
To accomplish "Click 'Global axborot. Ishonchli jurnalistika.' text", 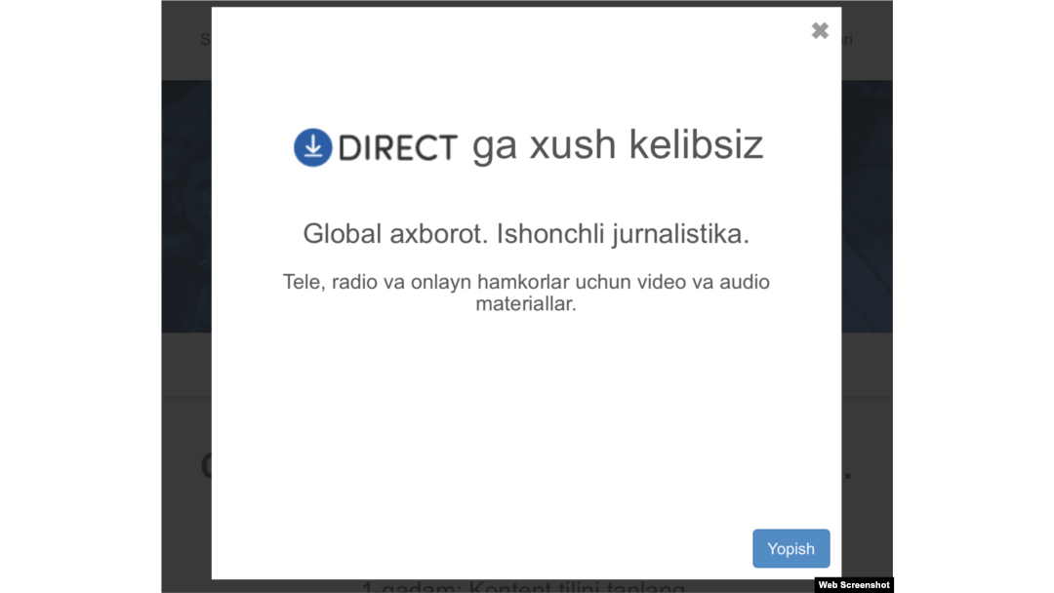I will 526,234.
